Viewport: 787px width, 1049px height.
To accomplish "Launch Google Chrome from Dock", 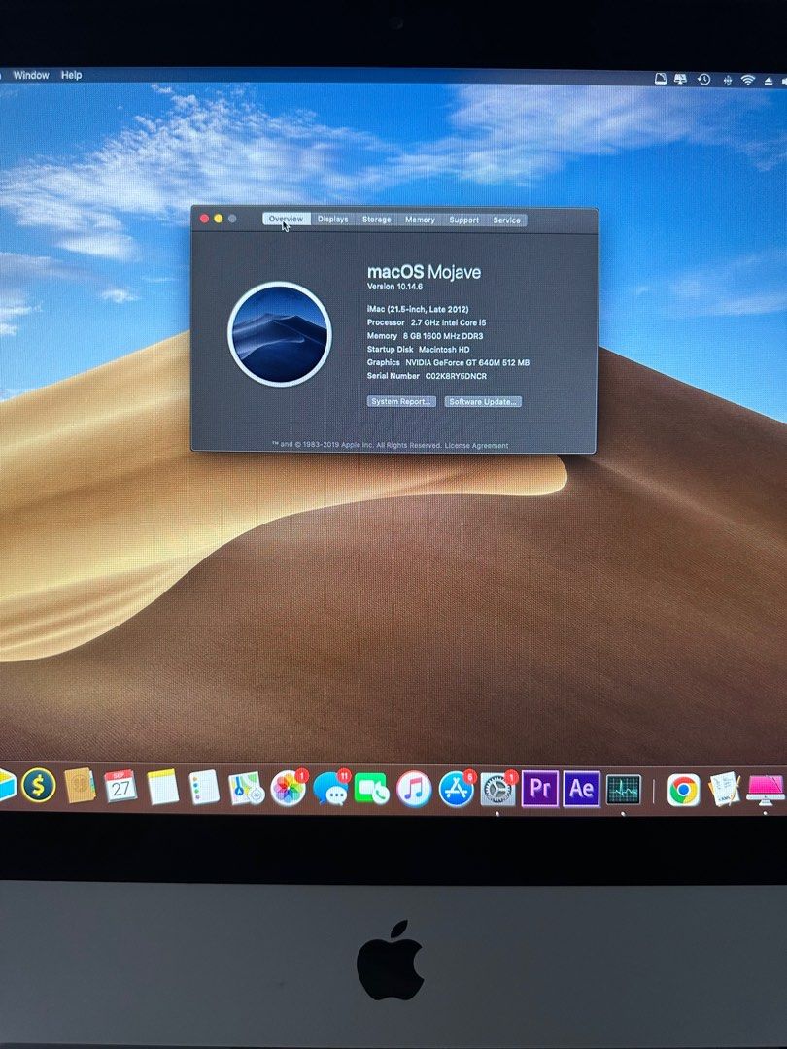I will pyautogui.click(x=683, y=790).
